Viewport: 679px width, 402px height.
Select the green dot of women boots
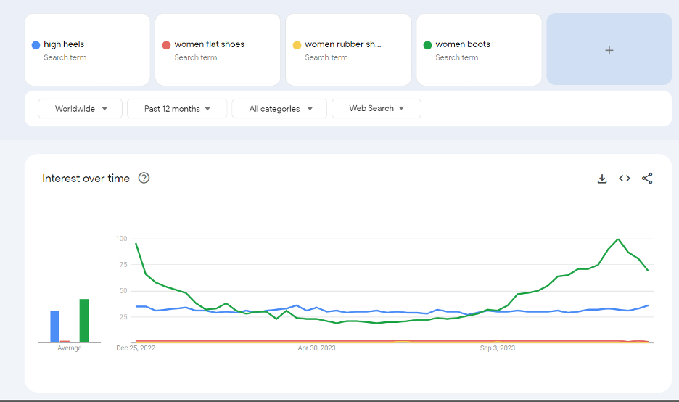coord(427,44)
